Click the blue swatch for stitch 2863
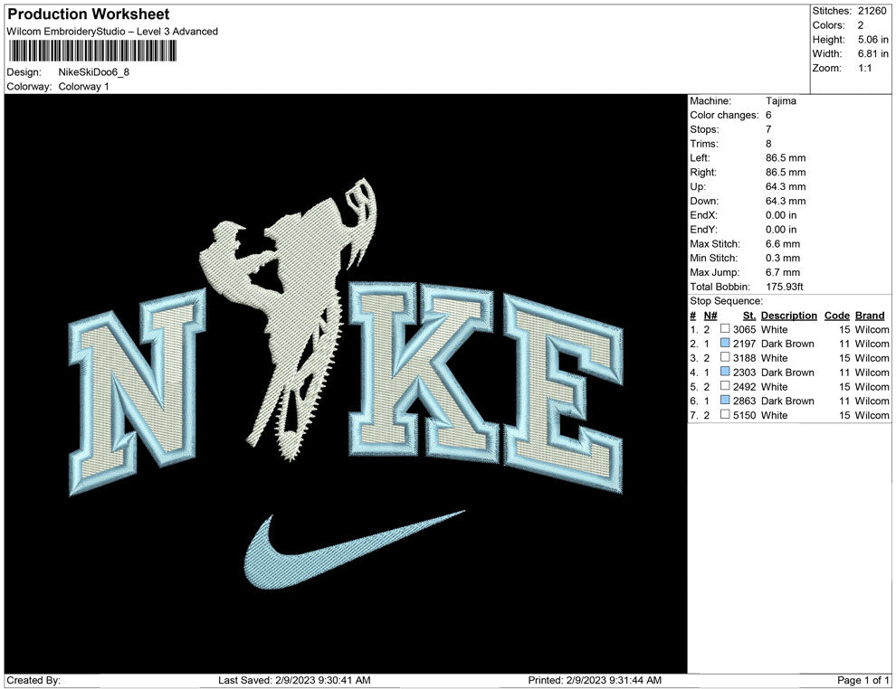The height and width of the screenshot is (689, 896). coord(725,401)
